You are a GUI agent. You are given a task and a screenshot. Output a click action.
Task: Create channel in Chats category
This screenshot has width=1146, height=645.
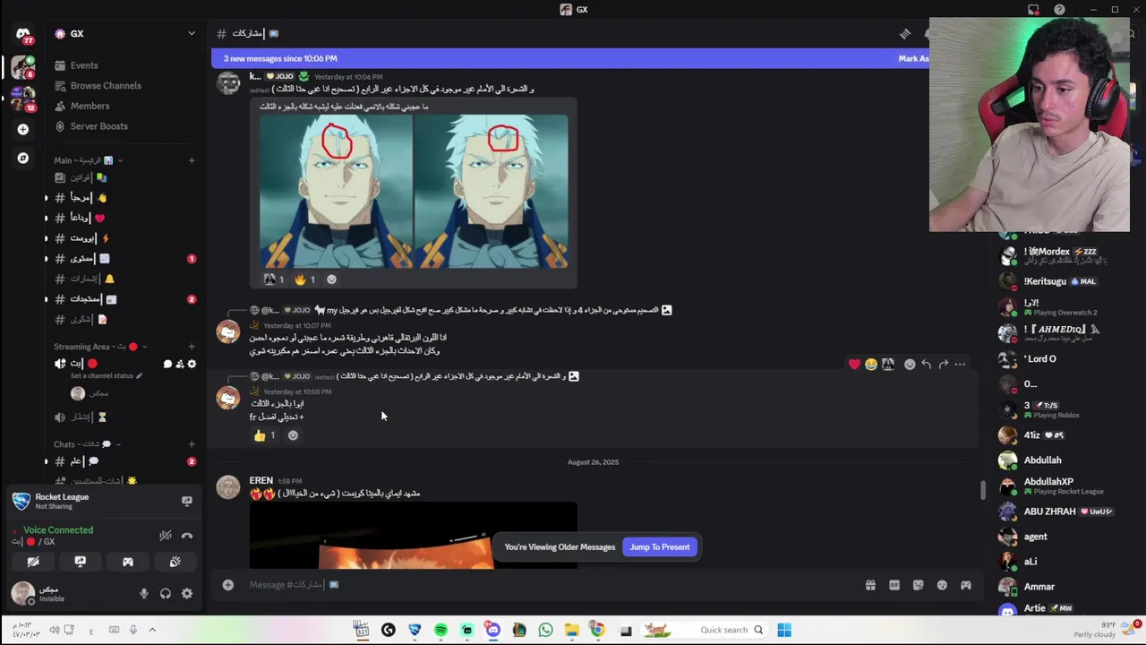[191, 444]
